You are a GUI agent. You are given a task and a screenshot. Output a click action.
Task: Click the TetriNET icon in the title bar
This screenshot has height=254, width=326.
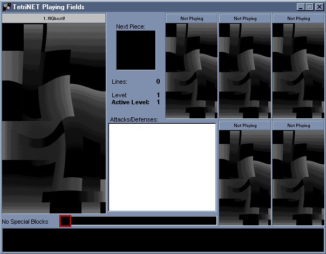pos(7,7)
